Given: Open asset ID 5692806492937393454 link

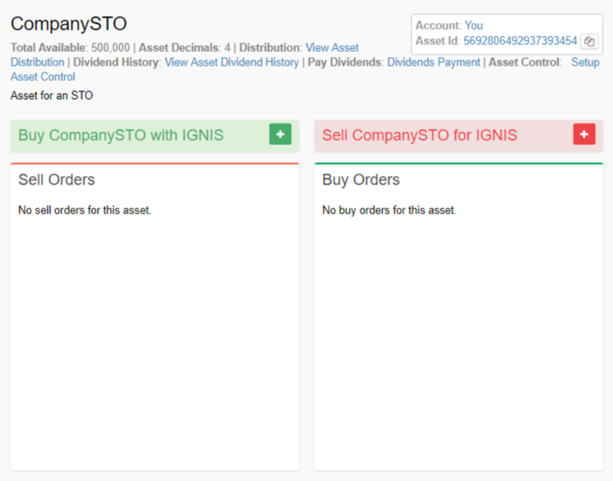Looking at the screenshot, I should pyautogui.click(x=520, y=41).
